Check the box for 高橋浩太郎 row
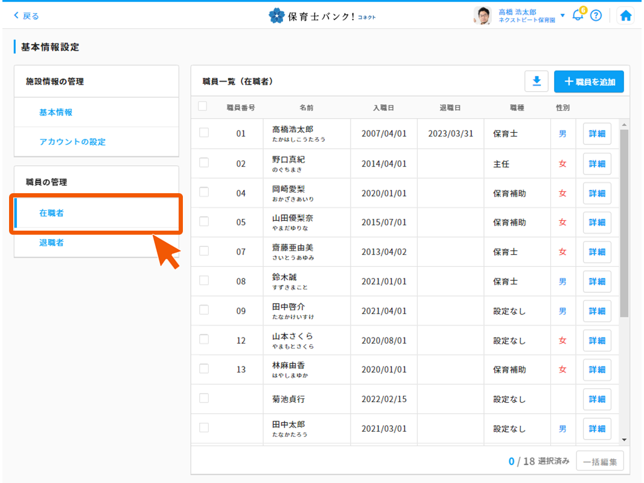The image size is (644, 483). pos(204,133)
